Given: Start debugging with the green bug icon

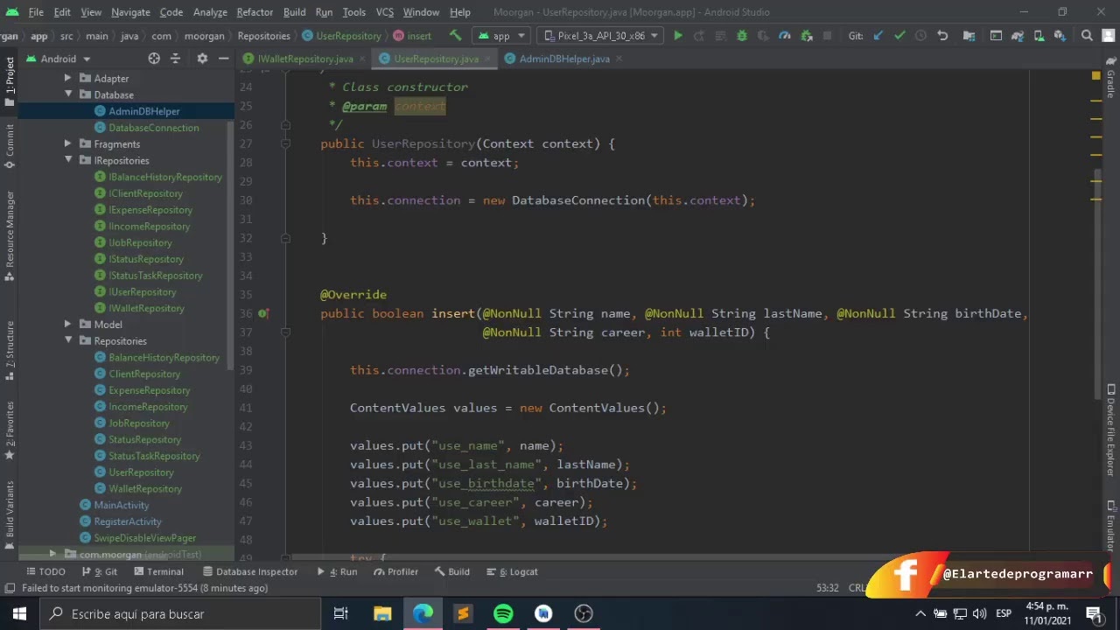Looking at the screenshot, I should pyautogui.click(x=742, y=36).
